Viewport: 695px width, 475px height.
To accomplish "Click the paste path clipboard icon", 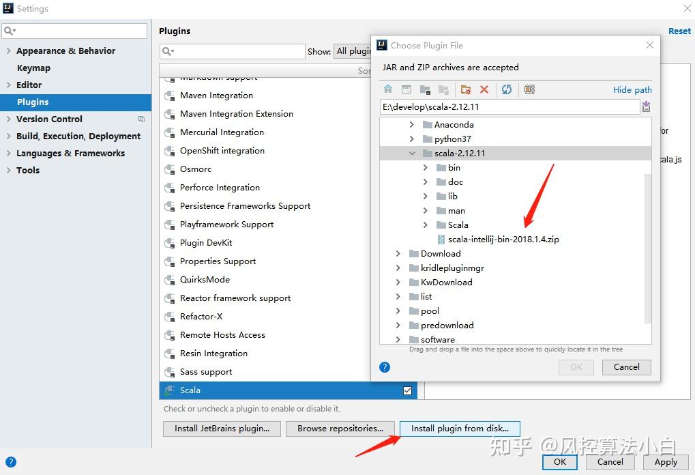I will click(x=645, y=106).
